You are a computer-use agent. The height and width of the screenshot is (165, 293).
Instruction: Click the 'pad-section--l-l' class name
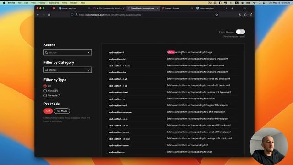[x=117, y=59]
